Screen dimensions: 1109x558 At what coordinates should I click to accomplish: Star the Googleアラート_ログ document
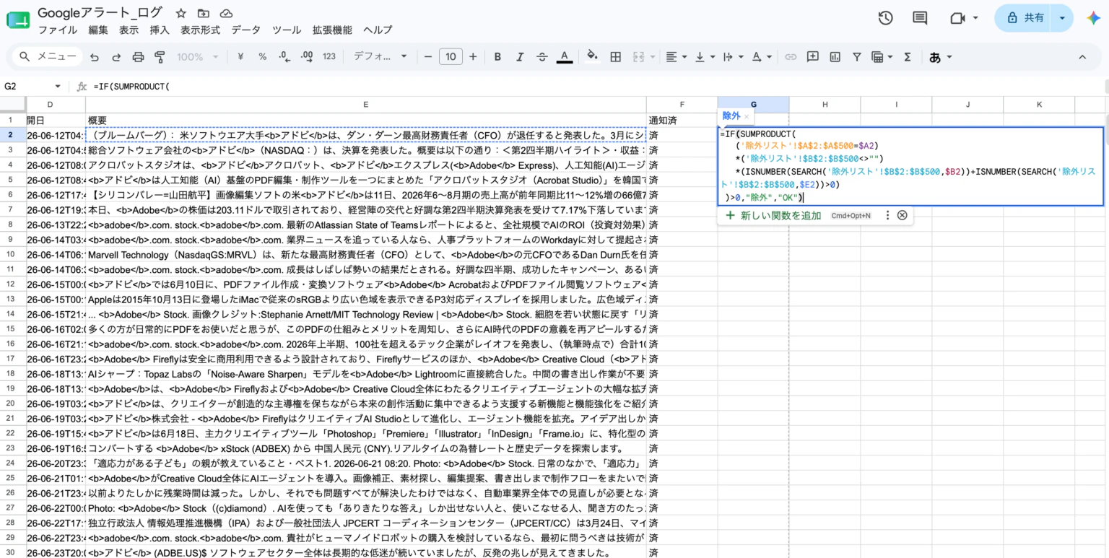pyautogui.click(x=181, y=13)
